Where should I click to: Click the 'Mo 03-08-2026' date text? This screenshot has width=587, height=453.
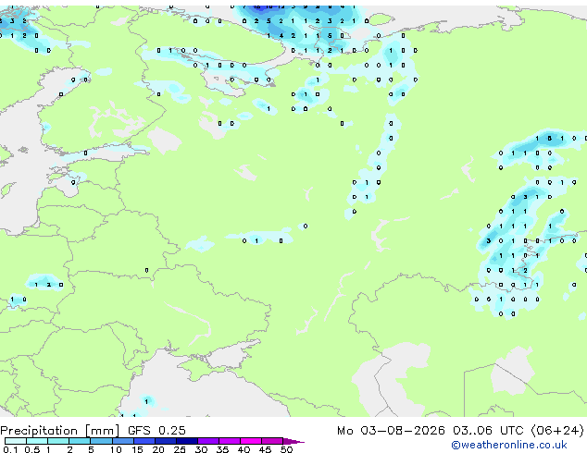(391, 431)
